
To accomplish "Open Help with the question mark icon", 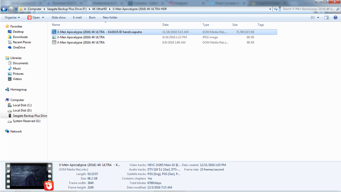I will tap(335, 17).
